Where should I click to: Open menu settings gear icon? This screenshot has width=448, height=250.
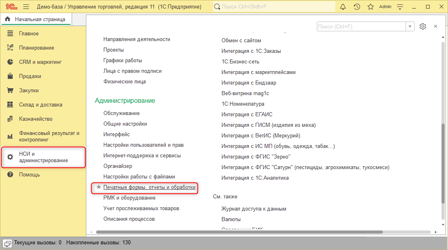423,26
